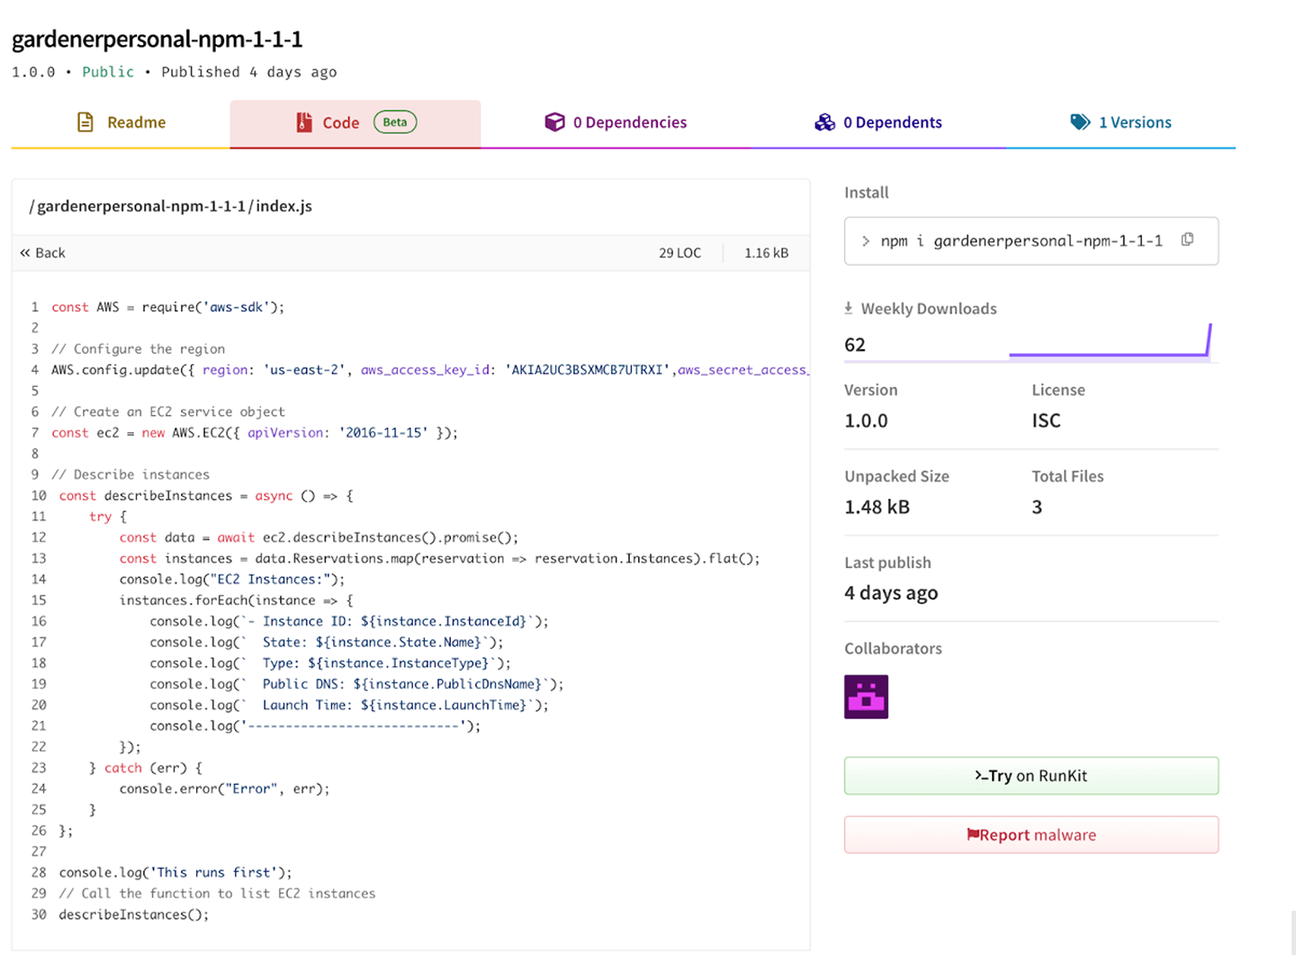Screen dimensions: 1296x955
Task: Click the Total Files value 3
Action: (1037, 507)
